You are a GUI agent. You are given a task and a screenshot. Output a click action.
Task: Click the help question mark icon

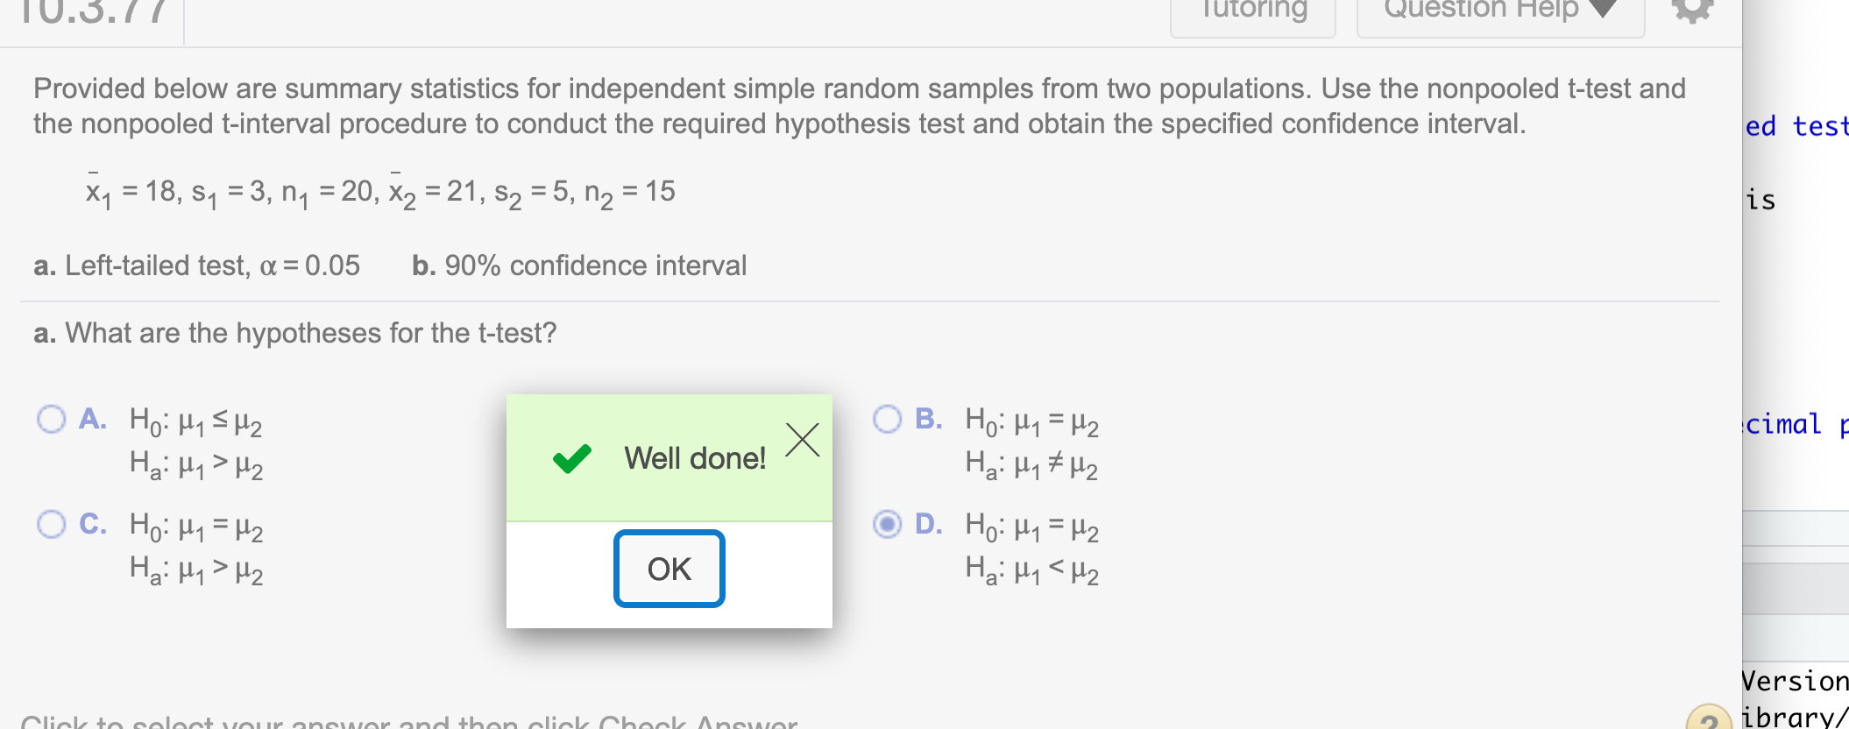pos(1709,718)
